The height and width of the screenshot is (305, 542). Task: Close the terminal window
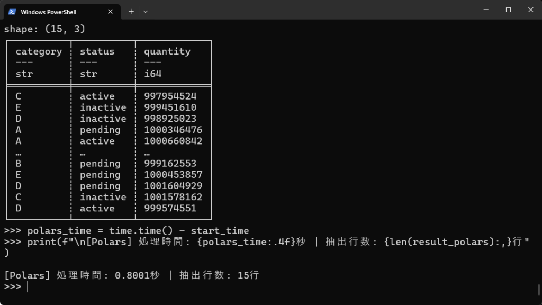(x=530, y=10)
